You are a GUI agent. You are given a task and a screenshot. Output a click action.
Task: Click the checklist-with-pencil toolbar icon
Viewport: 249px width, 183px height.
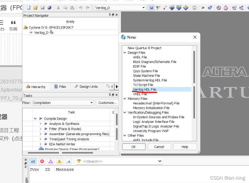(x=158, y=8)
